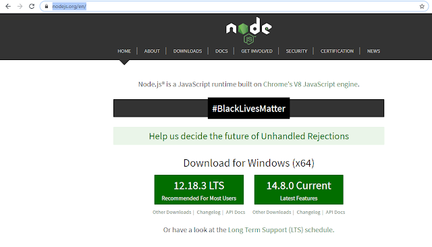Viewport: 432px width, 247px height.
Task: Click the 'Download for Windows (x64)' heading
Action: click(x=249, y=163)
